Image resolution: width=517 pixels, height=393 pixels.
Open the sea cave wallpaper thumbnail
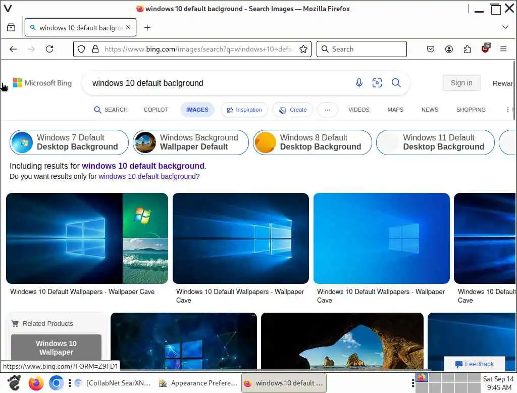pos(342,341)
